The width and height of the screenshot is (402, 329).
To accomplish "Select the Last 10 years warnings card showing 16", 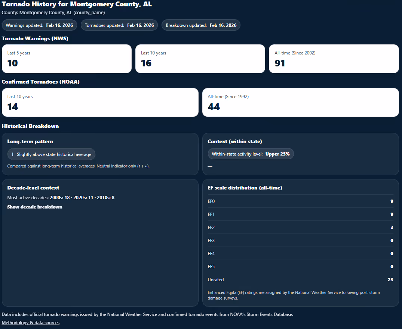I will [x=200, y=59].
